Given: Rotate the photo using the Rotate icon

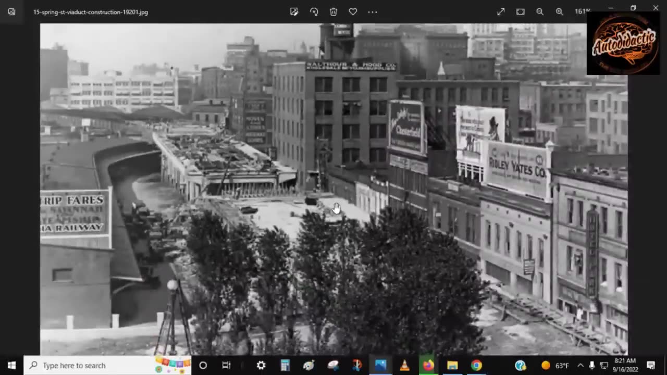Looking at the screenshot, I should (x=314, y=11).
